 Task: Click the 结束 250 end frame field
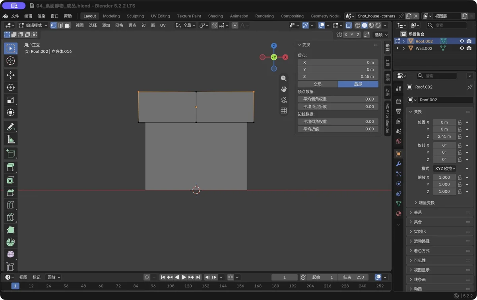pyautogui.click(x=354, y=277)
